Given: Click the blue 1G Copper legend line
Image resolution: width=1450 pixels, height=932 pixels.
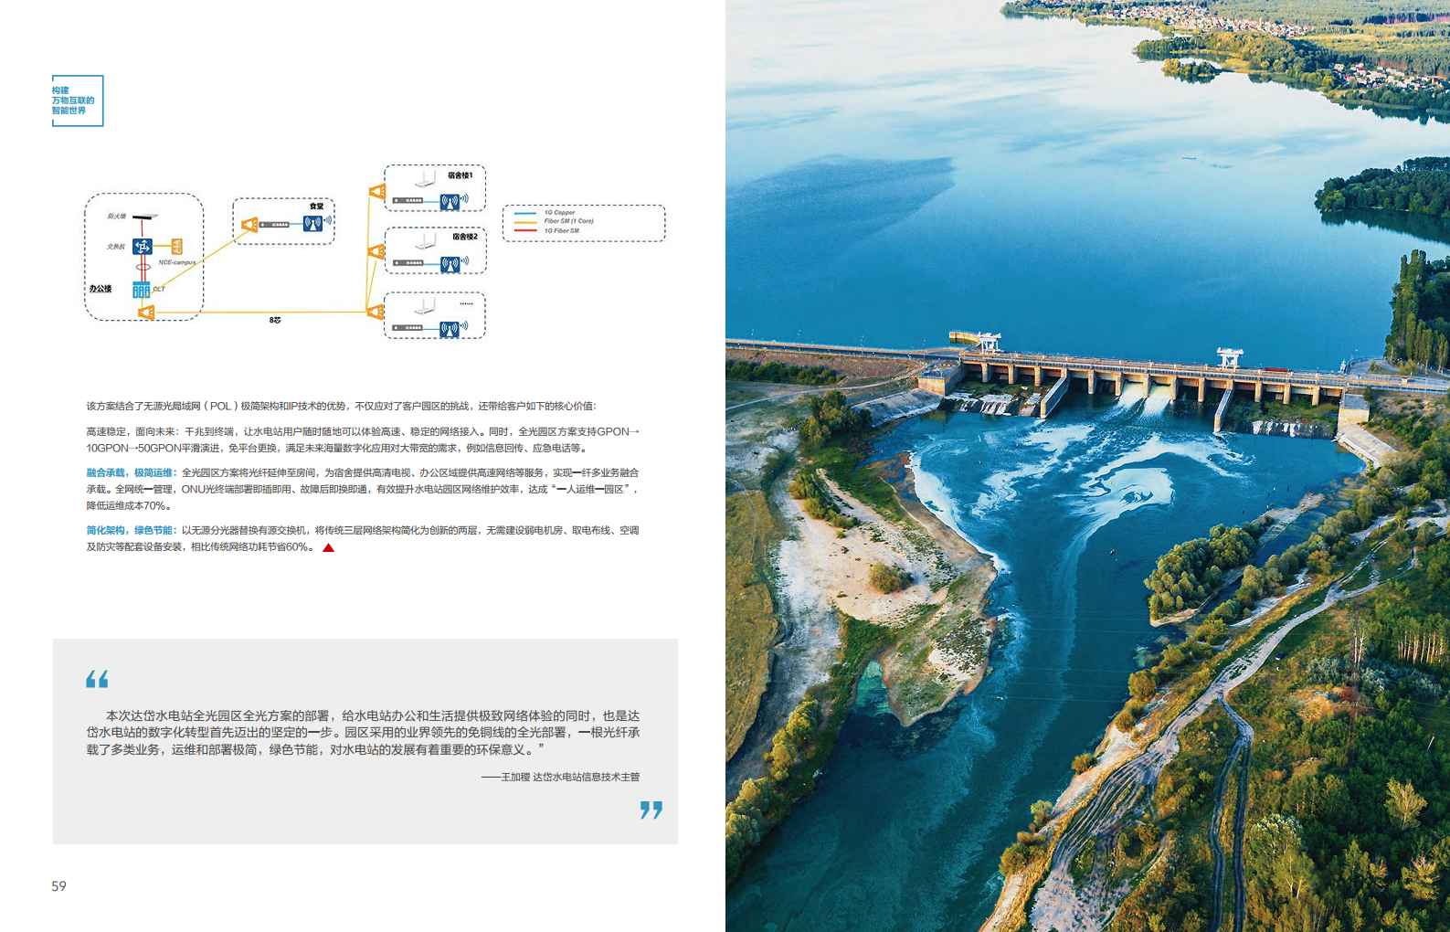Looking at the screenshot, I should [x=525, y=213].
